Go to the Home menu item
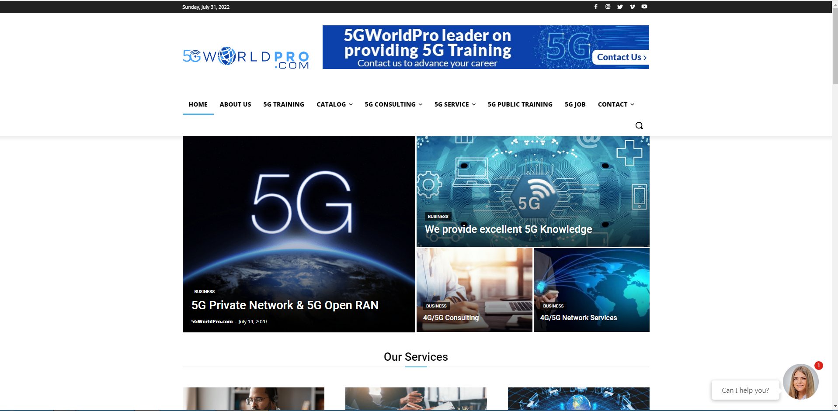Viewport: 838px width, 411px height. (198, 104)
